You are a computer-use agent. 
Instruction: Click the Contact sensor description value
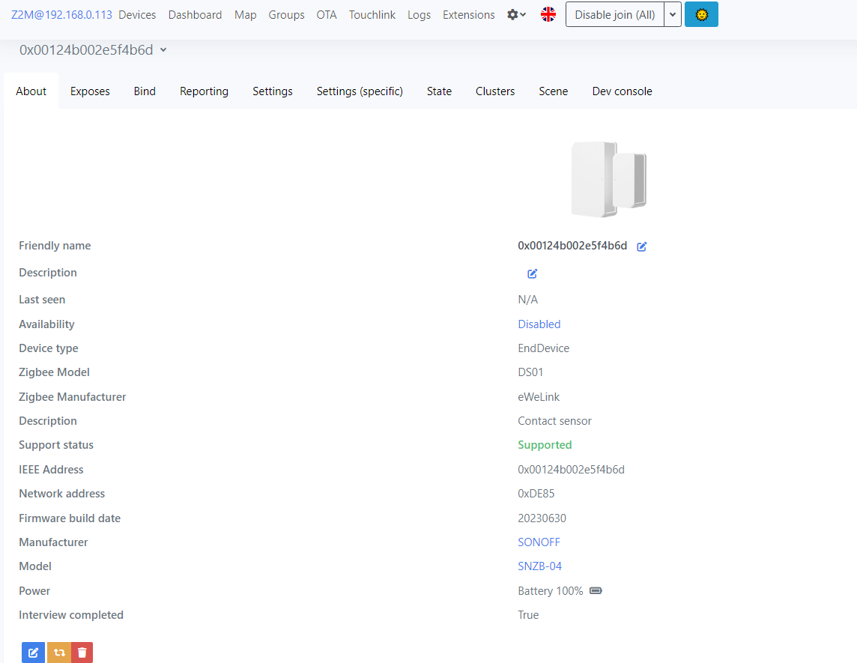(554, 421)
